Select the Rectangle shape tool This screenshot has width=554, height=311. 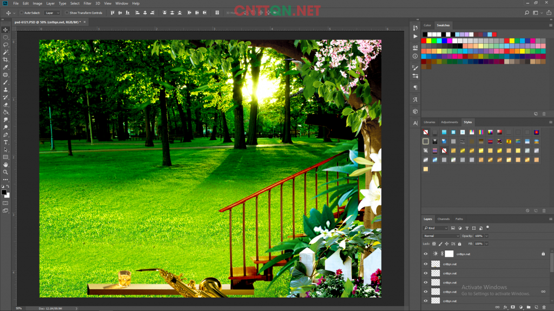(x=5, y=157)
